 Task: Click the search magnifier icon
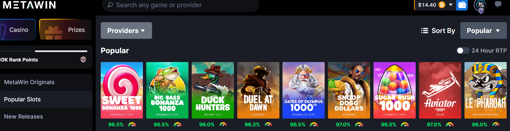pos(110,5)
